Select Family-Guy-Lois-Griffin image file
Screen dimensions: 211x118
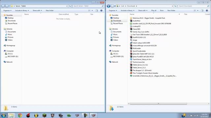[x=139, y=32]
